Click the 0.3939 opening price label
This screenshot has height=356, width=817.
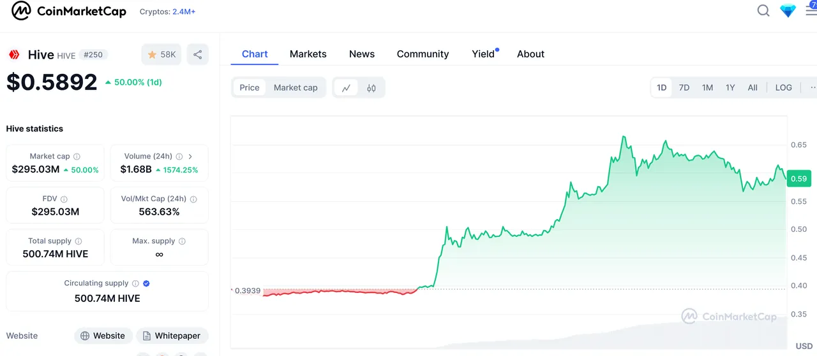point(246,290)
